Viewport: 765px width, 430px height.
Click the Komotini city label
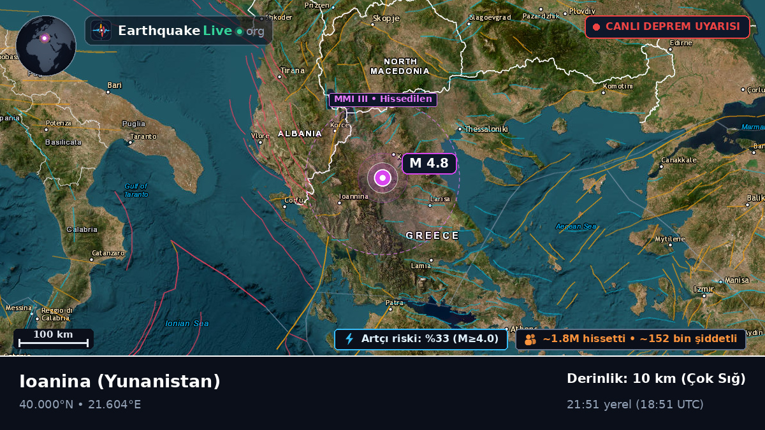pyautogui.click(x=618, y=85)
